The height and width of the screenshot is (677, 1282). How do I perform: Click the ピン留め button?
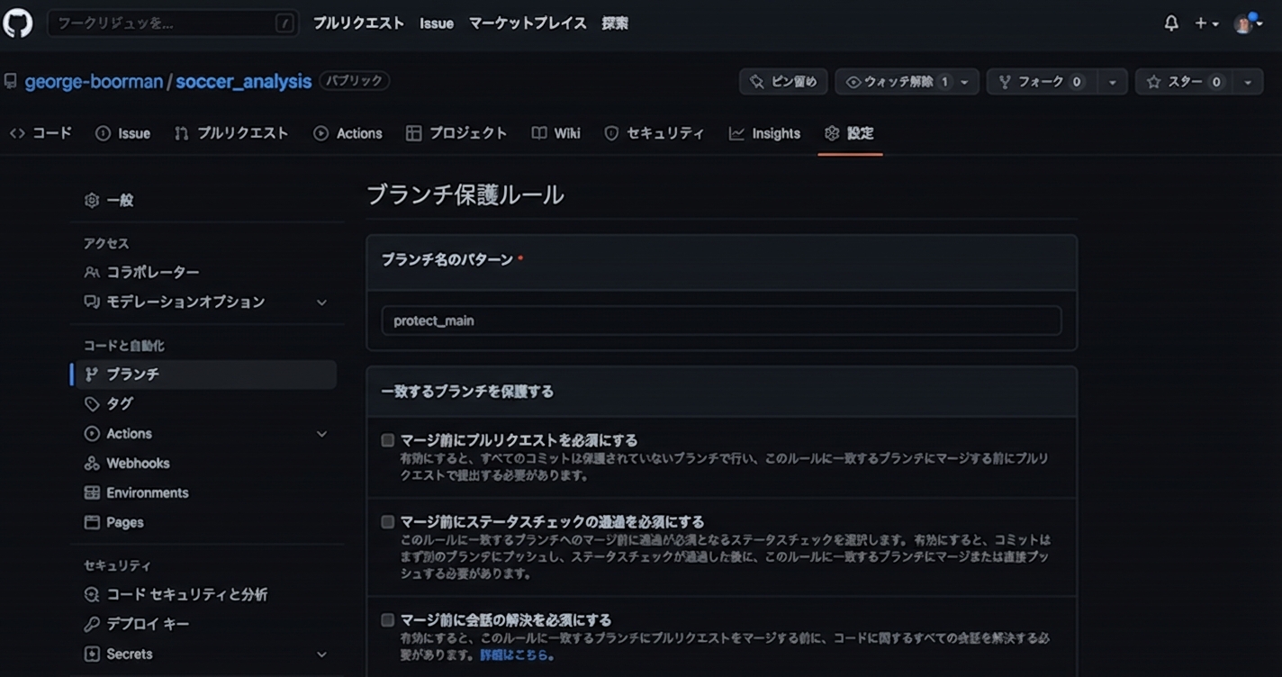tap(783, 82)
